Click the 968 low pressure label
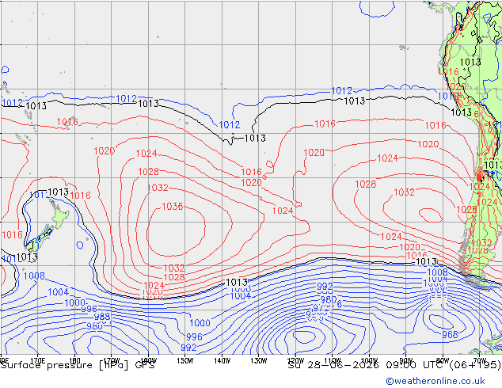 click(450, 334)
